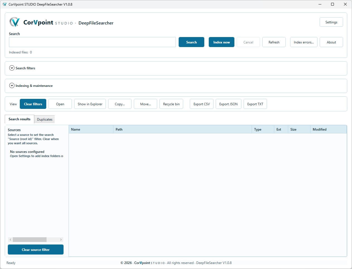Image resolution: width=352 pixels, height=269 pixels.
Task: Expand the Indexing & maintenance section
Action: pos(12,85)
